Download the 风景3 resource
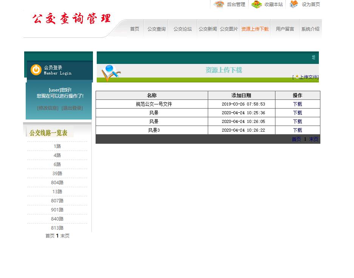Viewport: 354px width, 278px height. (297, 130)
